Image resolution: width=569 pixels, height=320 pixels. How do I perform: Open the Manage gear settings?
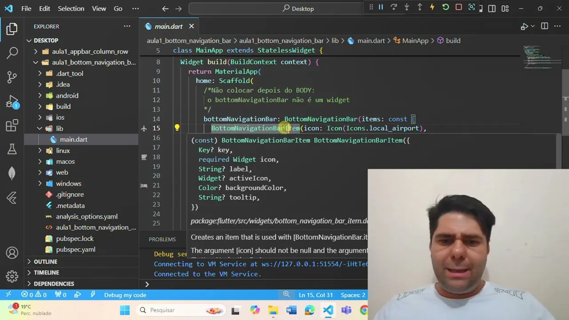pos(12,276)
